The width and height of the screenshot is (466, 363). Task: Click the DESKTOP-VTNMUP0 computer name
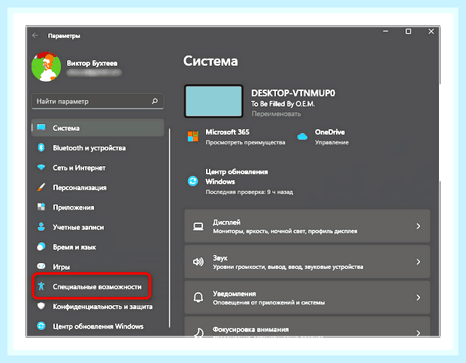(x=293, y=93)
